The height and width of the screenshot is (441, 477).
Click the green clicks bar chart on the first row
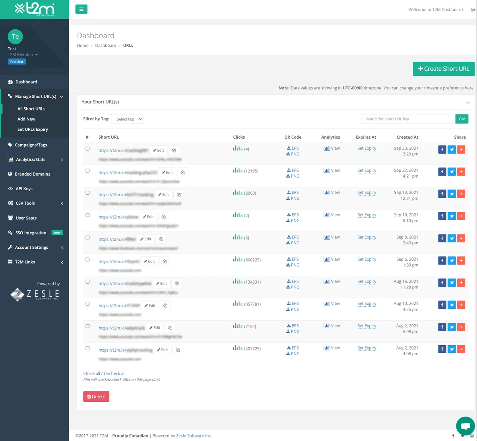point(237,147)
